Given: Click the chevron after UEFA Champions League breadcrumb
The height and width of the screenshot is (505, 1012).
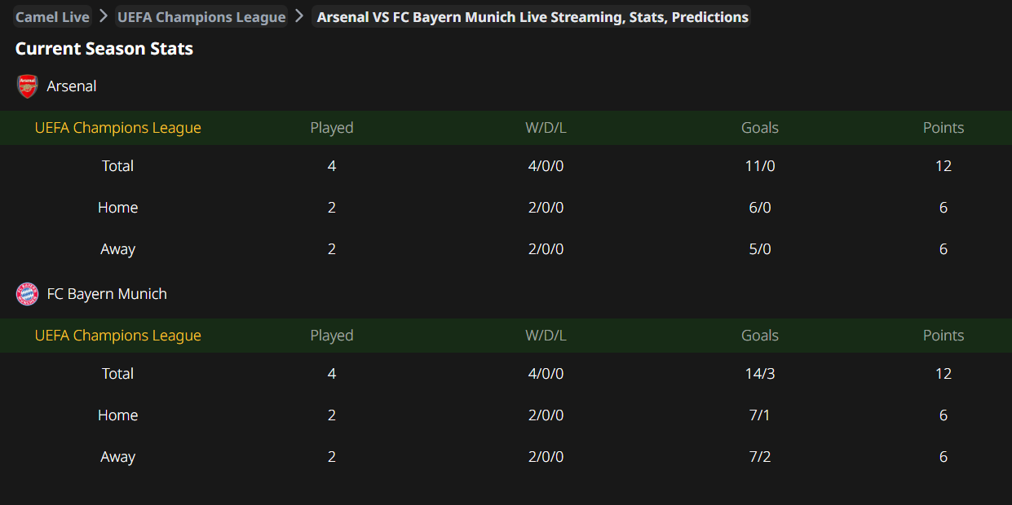Looking at the screenshot, I should click(299, 16).
